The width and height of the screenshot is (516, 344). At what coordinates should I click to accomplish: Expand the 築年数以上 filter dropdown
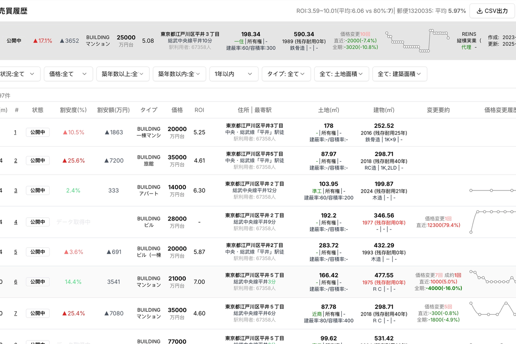click(123, 74)
